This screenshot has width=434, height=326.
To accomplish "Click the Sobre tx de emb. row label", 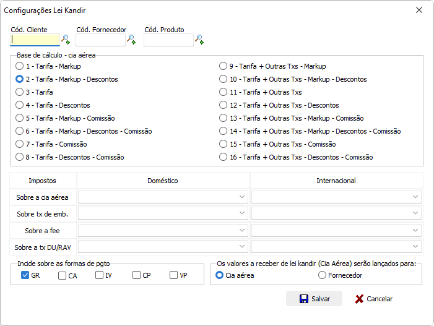I will pos(42,214).
